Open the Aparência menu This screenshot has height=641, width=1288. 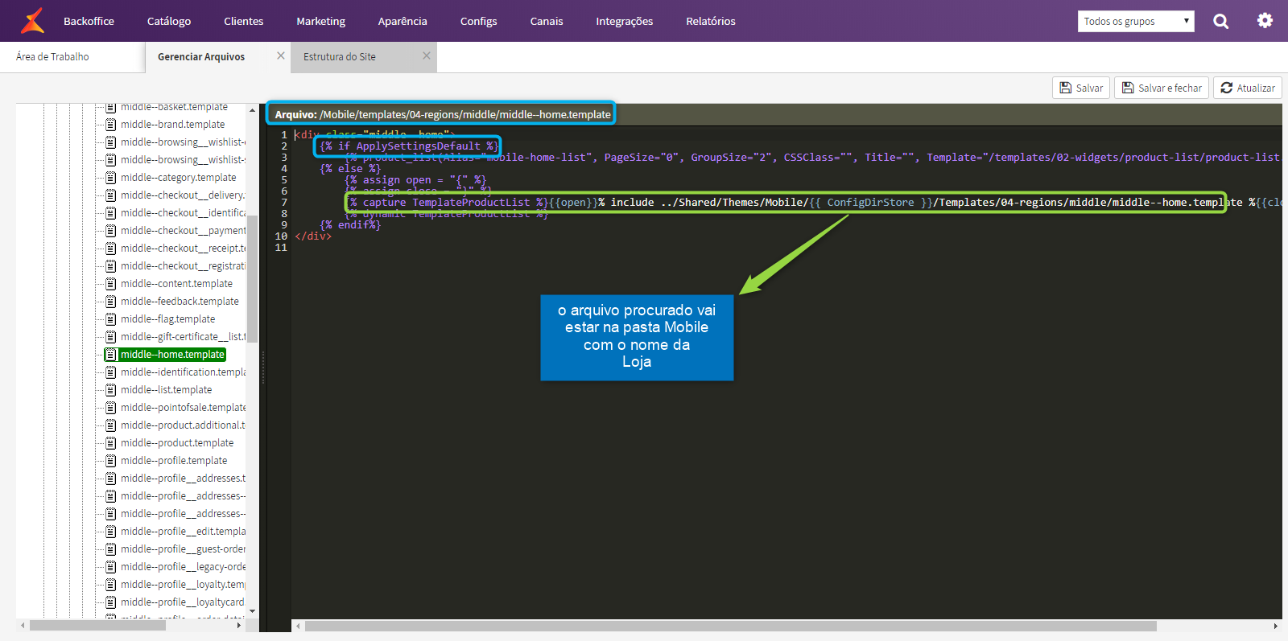402,21
